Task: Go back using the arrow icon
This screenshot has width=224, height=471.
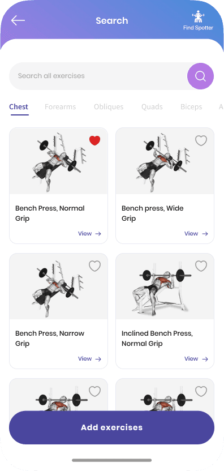Action: (x=18, y=20)
